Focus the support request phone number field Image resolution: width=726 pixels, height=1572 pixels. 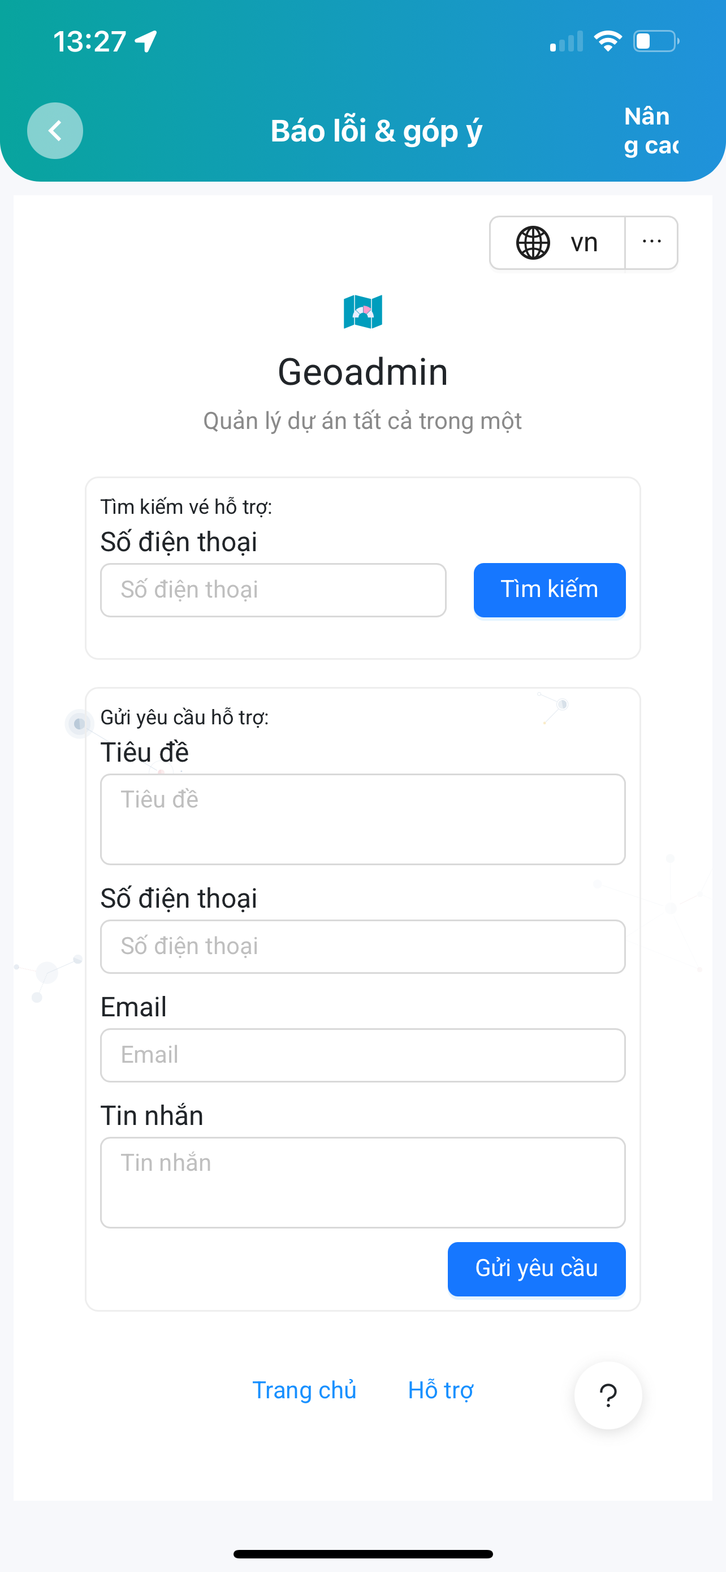coord(362,947)
